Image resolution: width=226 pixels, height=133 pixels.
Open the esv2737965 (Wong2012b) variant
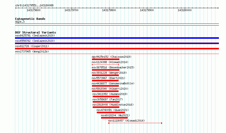(x=32, y=51)
